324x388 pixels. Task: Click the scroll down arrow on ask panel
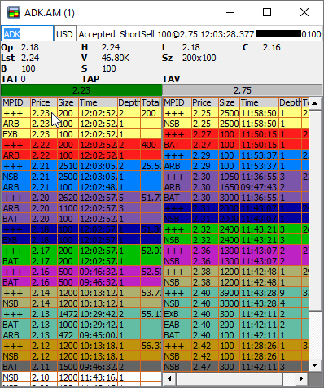[x=315, y=365]
